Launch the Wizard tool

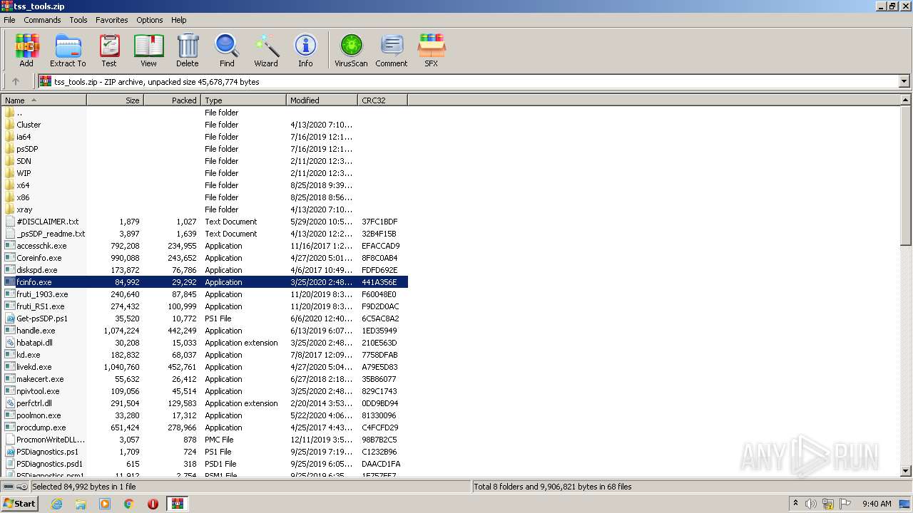(266, 51)
